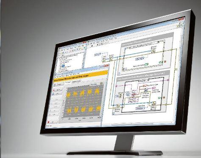Viewport: 201px width, 158px height.
Task: Select the Dequeue Message node beside lower loop
Action: [x=118, y=106]
